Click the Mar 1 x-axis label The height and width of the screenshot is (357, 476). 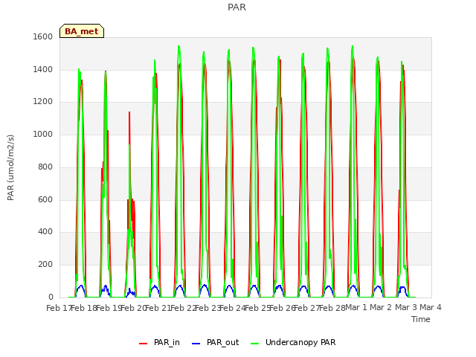point(356,307)
